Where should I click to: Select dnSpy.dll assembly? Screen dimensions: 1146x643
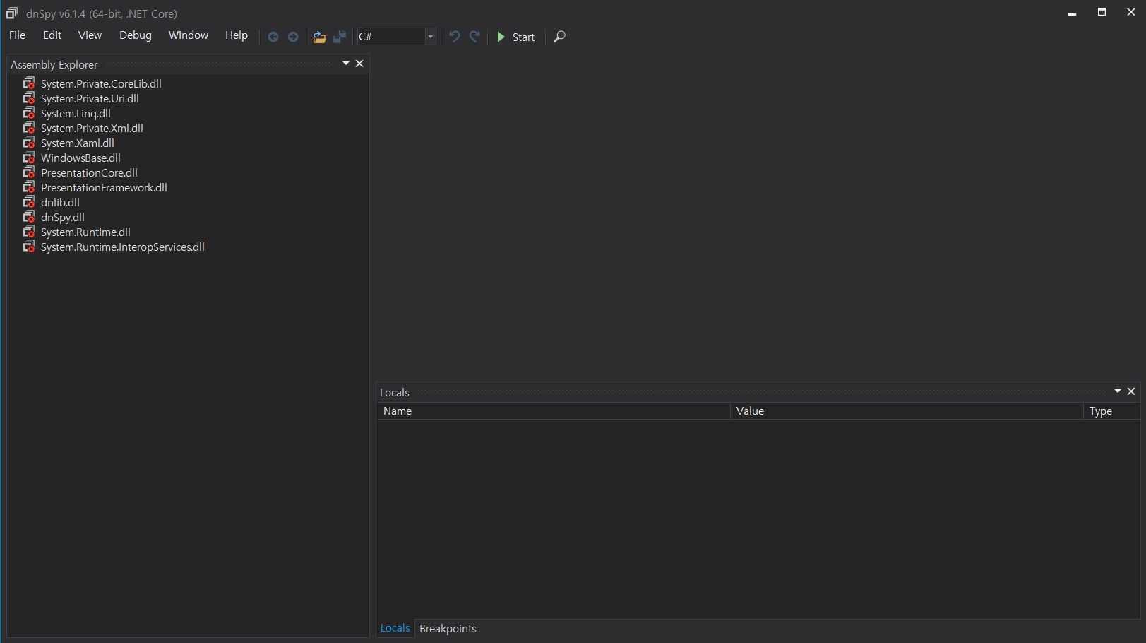[63, 217]
